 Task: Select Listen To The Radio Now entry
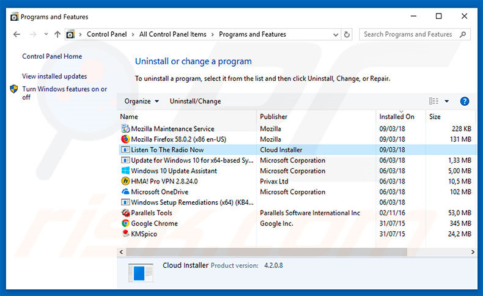coord(168,150)
